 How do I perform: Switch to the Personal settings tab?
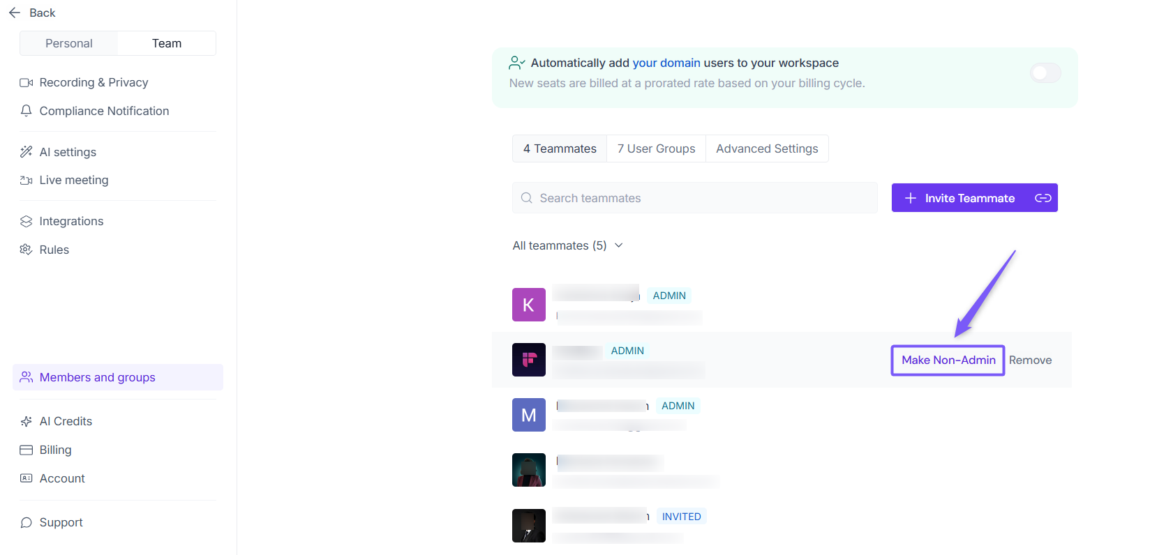pyautogui.click(x=69, y=43)
